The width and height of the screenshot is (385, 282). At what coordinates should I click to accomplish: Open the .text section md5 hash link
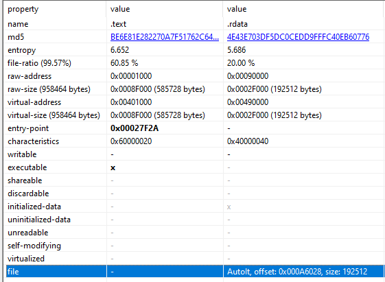(x=165, y=37)
